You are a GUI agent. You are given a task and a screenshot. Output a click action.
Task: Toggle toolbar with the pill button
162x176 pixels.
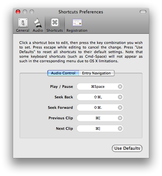click(x=143, y=12)
